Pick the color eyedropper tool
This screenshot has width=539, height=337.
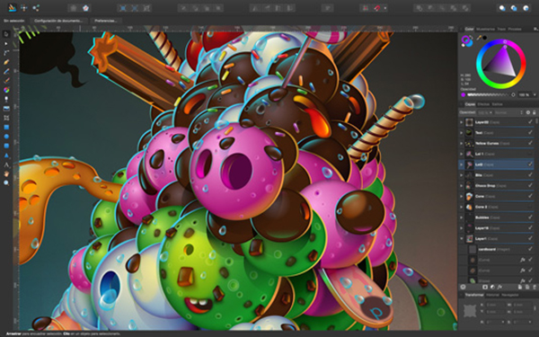point(479,38)
